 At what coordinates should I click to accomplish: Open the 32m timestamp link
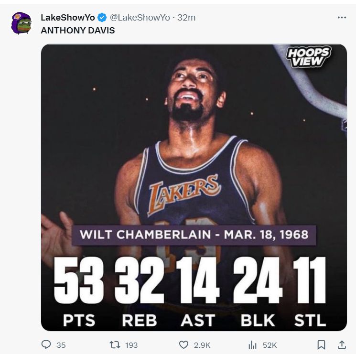click(x=186, y=18)
